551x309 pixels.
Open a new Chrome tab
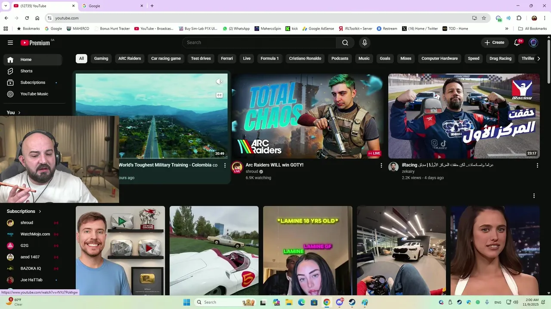point(152,6)
